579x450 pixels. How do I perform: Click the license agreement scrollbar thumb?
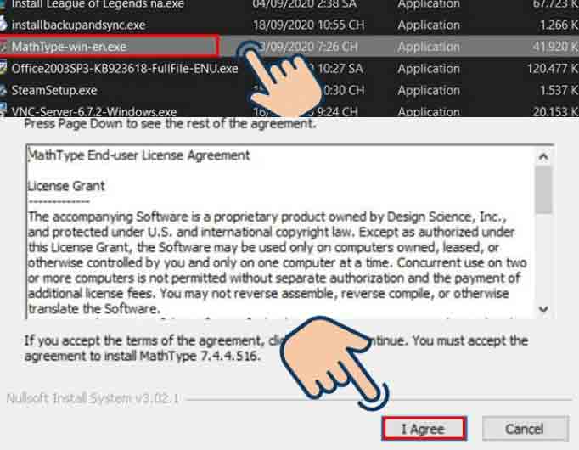[543, 189]
